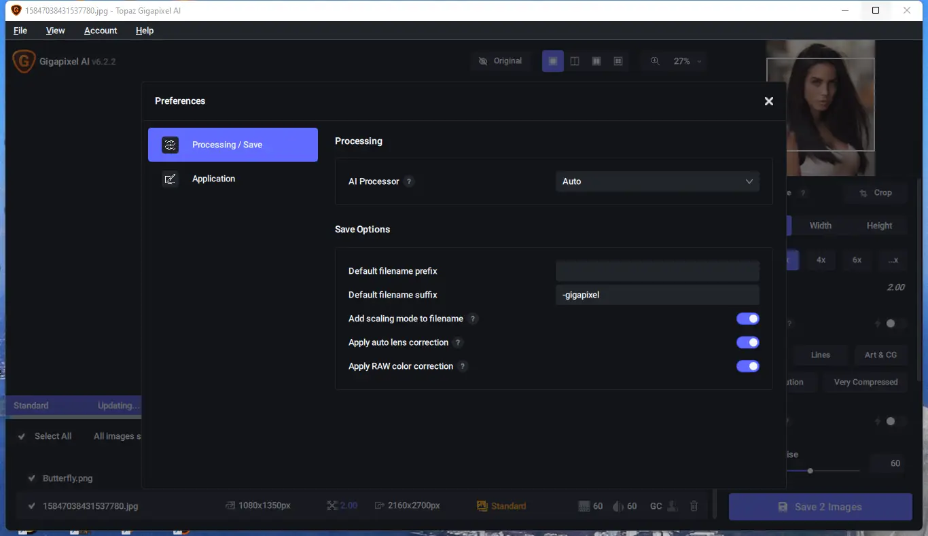The height and width of the screenshot is (536, 928).
Task: Click the face recovery icon in the jpg row
Action: tap(673, 506)
